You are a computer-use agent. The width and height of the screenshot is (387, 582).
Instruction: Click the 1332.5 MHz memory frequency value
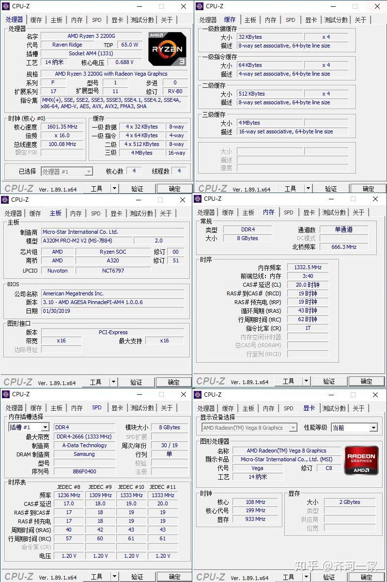(308, 267)
